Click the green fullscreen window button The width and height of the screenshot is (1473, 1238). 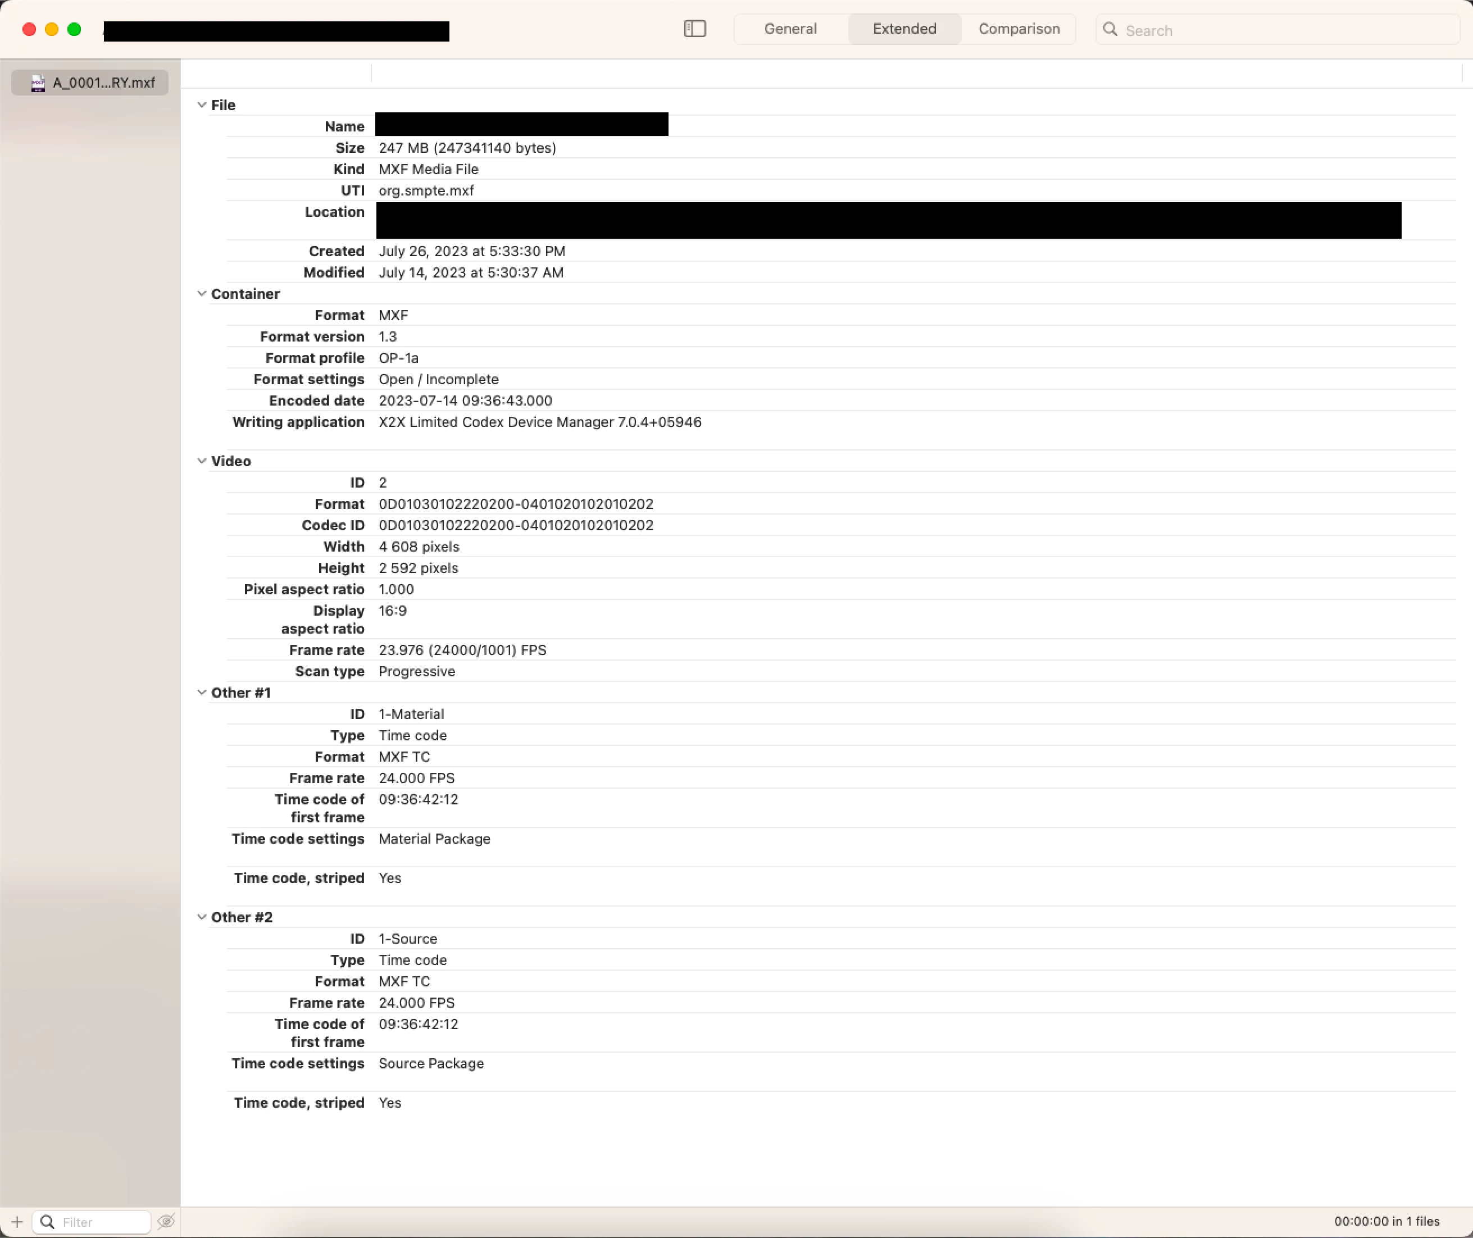tap(74, 29)
